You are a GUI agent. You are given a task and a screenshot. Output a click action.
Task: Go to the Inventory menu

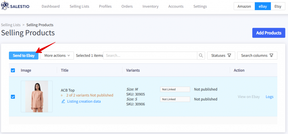(150, 6)
